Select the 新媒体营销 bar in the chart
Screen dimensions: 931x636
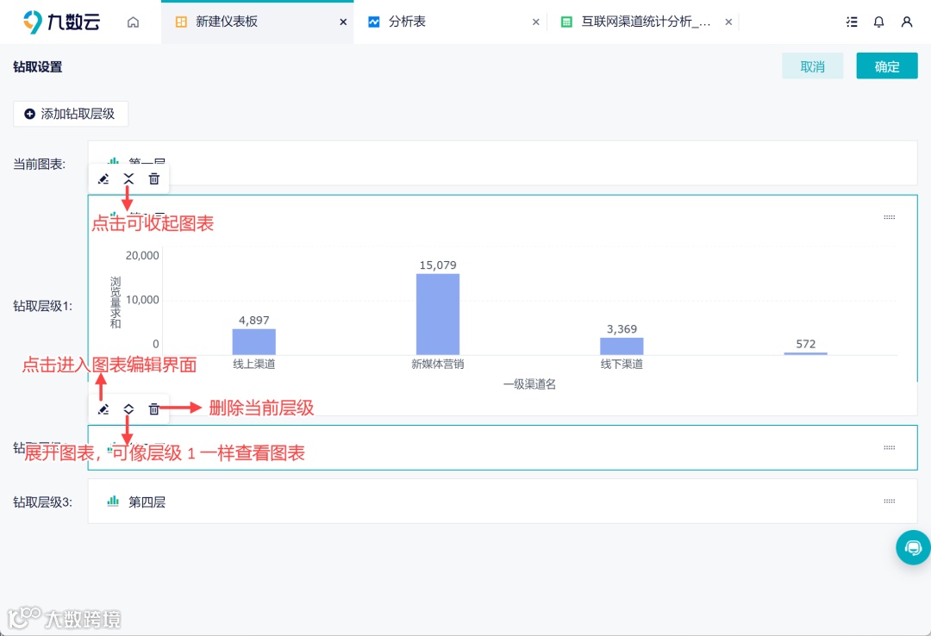pyautogui.click(x=437, y=310)
